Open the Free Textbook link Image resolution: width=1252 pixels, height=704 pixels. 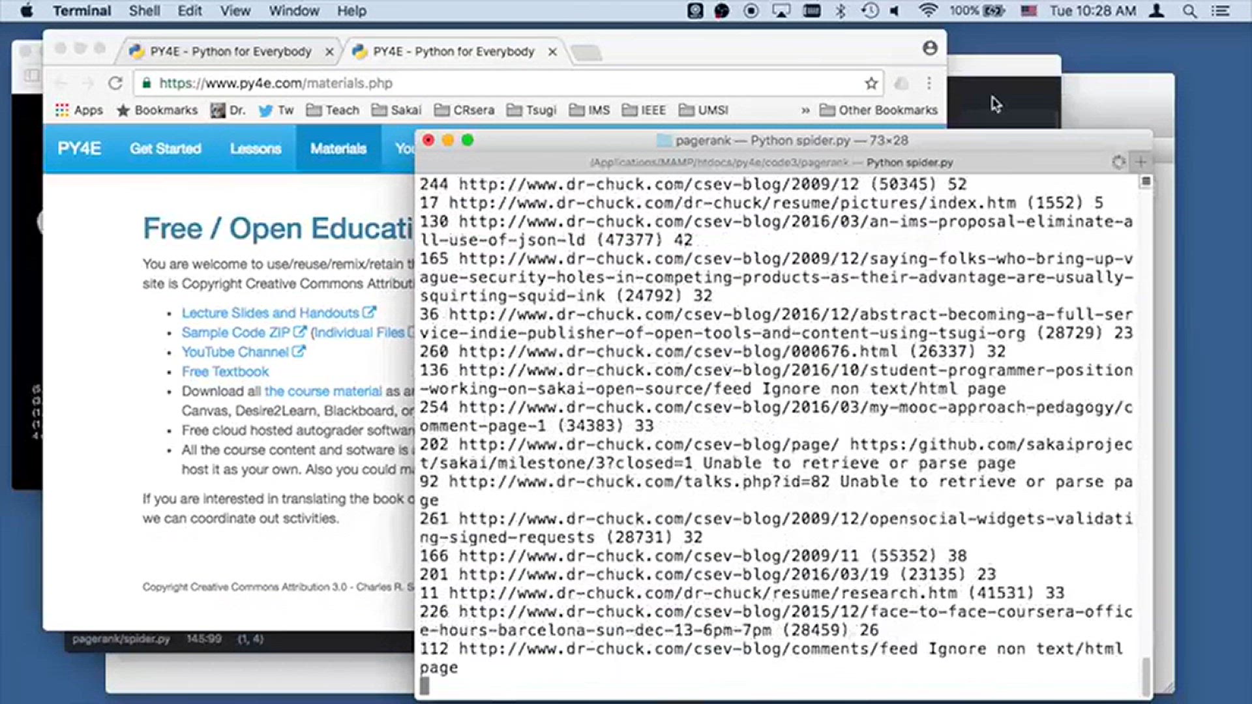pos(225,372)
